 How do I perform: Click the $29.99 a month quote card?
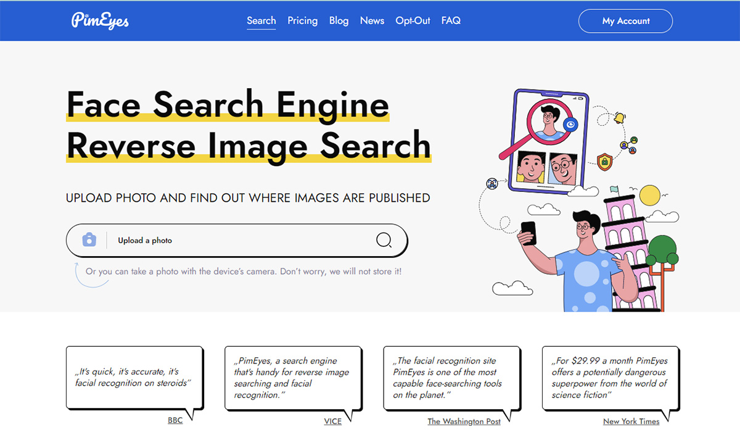tap(610, 378)
